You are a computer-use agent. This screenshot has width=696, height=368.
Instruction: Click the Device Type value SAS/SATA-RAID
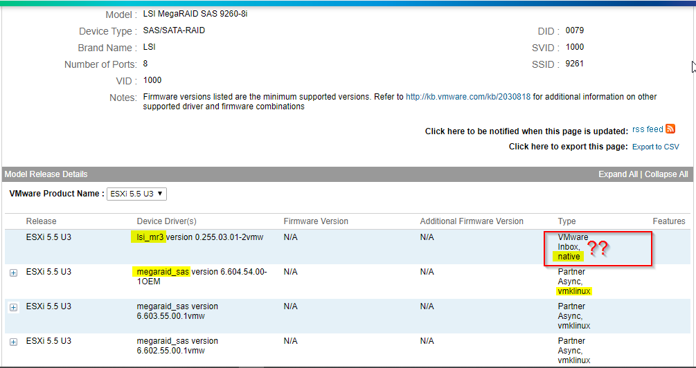pos(174,30)
